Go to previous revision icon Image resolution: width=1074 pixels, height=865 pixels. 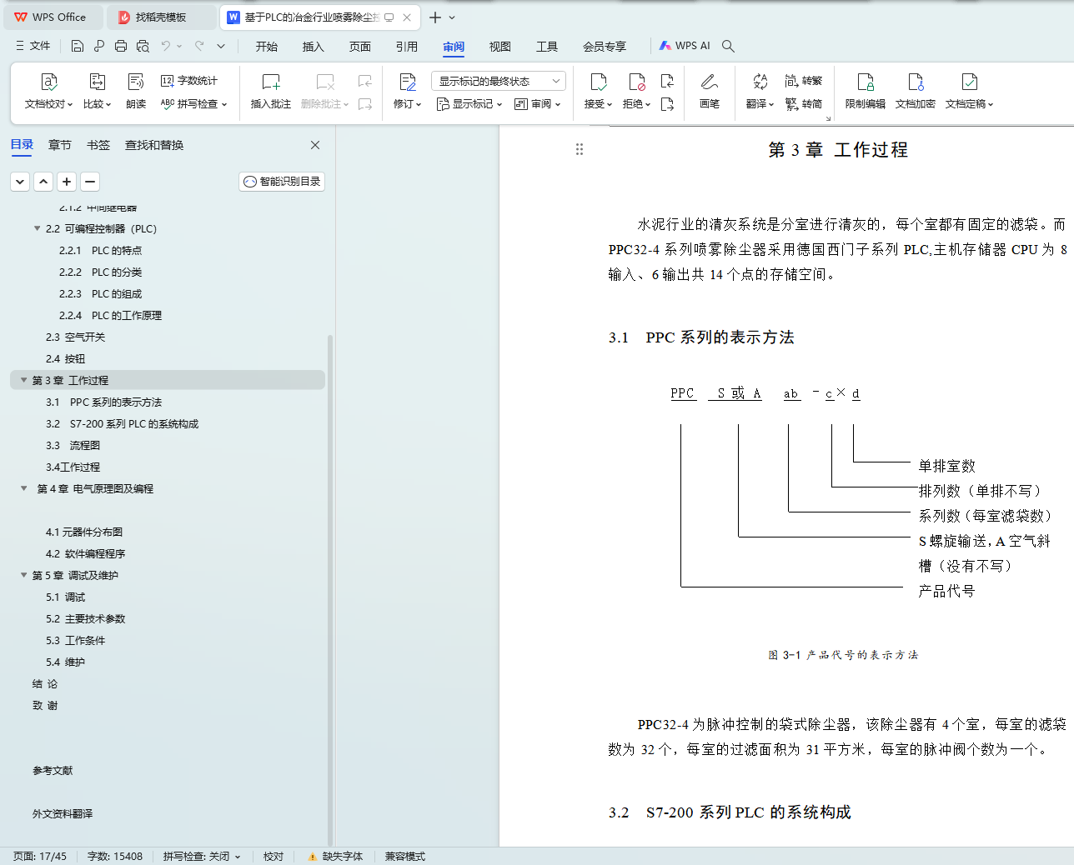[667, 81]
